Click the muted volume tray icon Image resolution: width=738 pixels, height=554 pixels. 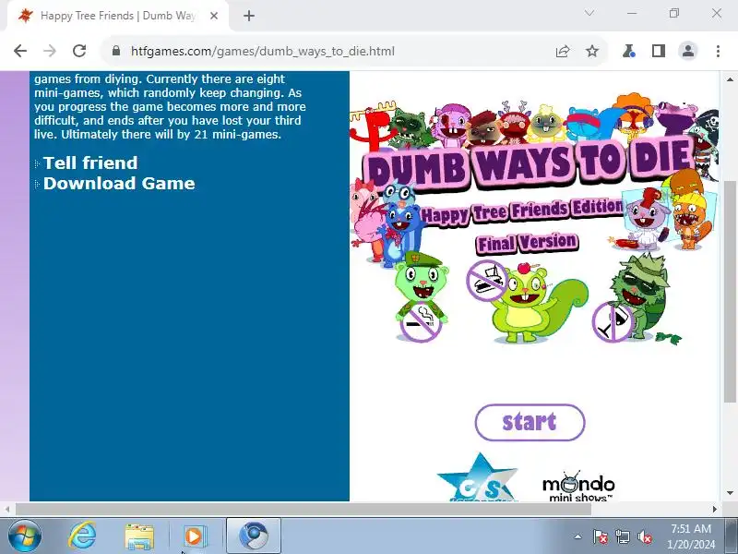point(645,536)
